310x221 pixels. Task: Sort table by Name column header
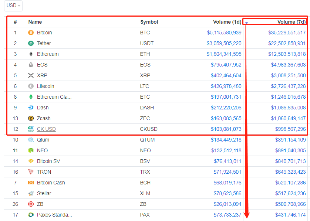35,22
